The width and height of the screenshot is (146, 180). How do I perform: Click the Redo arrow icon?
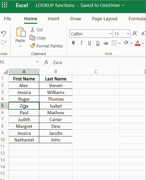pos(4,43)
